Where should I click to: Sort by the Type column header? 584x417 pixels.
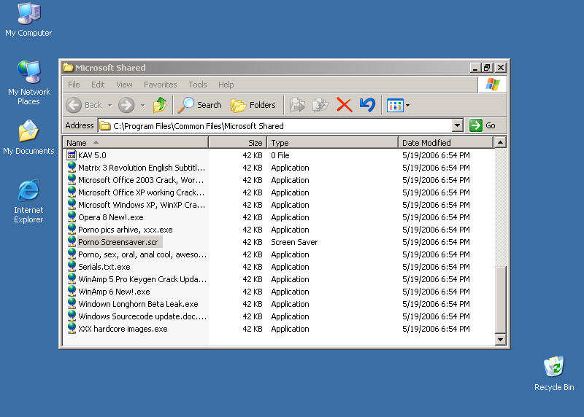pos(333,143)
